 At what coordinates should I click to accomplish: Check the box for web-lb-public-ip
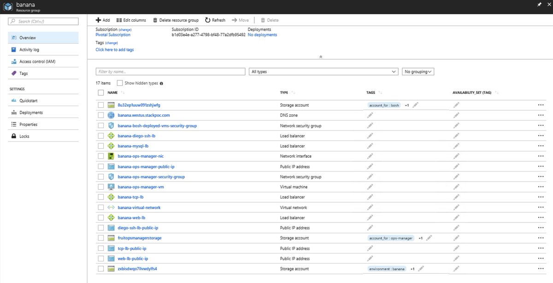(x=101, y=259)
